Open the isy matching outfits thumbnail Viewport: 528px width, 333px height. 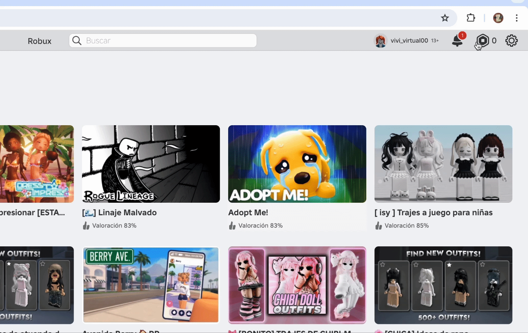pos(443,164)
